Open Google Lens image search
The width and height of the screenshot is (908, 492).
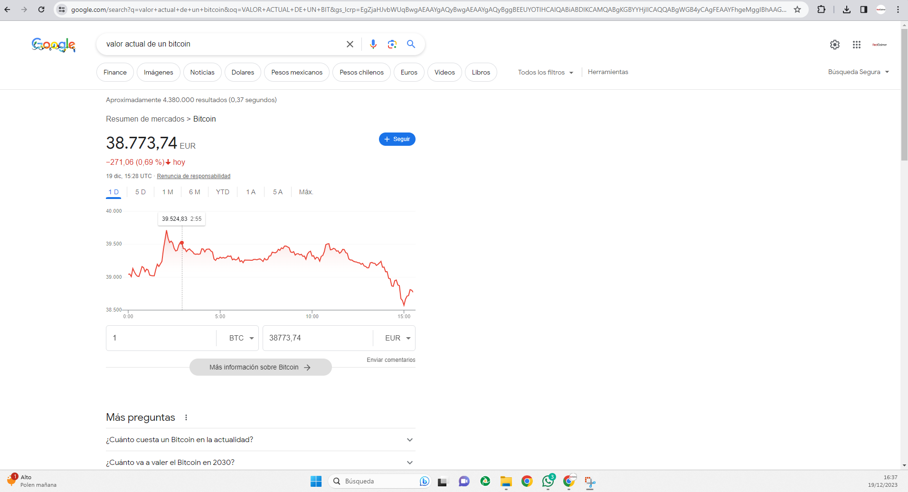392,44
